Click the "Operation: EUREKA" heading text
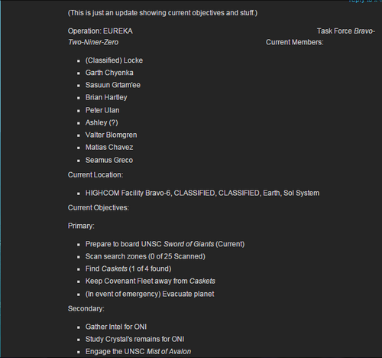 (x=100, y=31)
